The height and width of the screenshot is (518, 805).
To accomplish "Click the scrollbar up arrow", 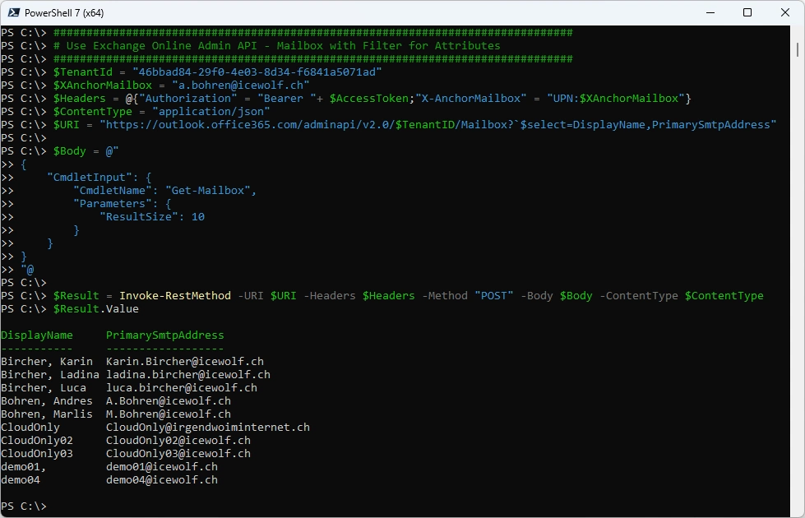I will pyautogui.click(x=798, y=33).
